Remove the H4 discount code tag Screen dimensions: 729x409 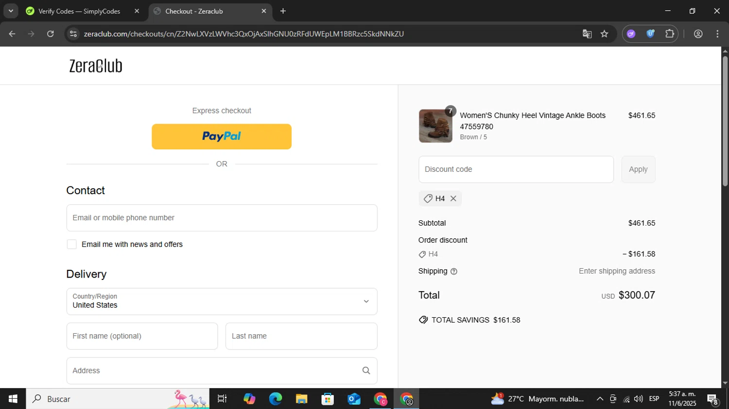pos(453,198)
